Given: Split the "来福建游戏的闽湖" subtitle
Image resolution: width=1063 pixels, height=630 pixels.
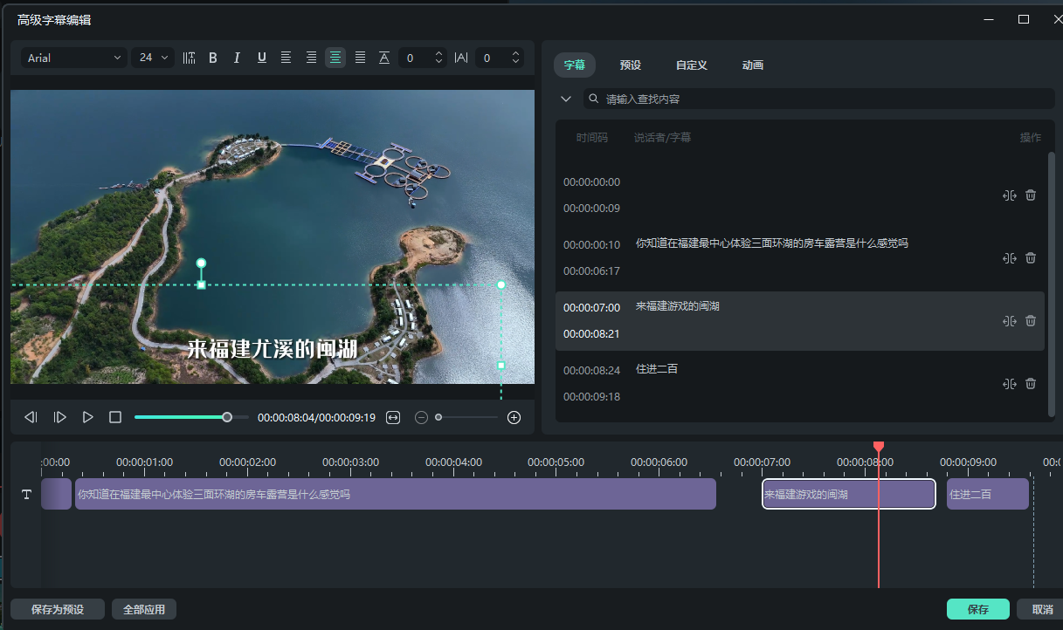Looking at the screenshot, I should click(x=1010, y=320).
